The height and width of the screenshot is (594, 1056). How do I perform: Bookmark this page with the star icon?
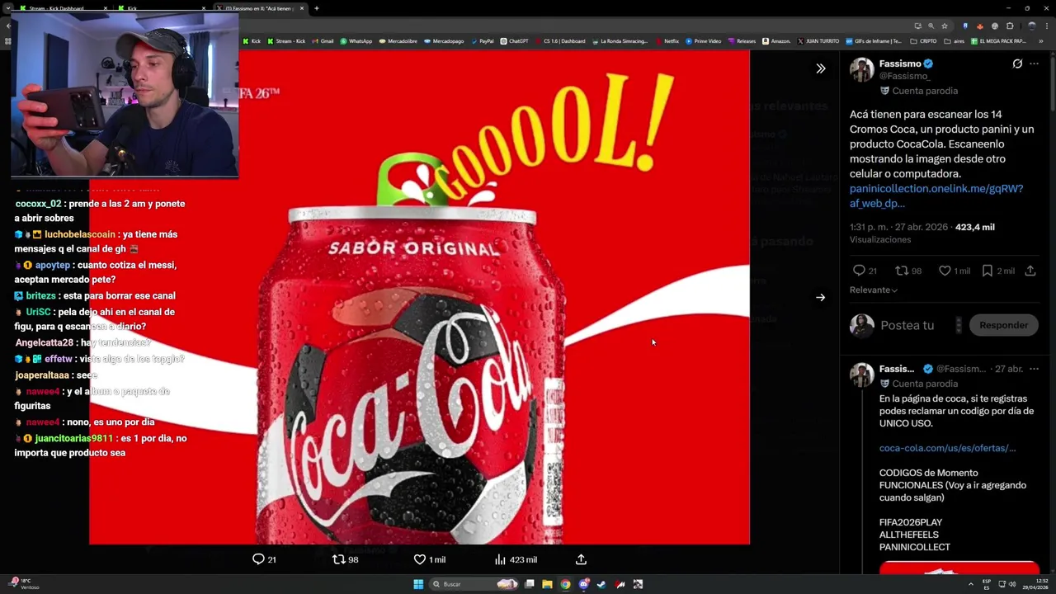945,26
